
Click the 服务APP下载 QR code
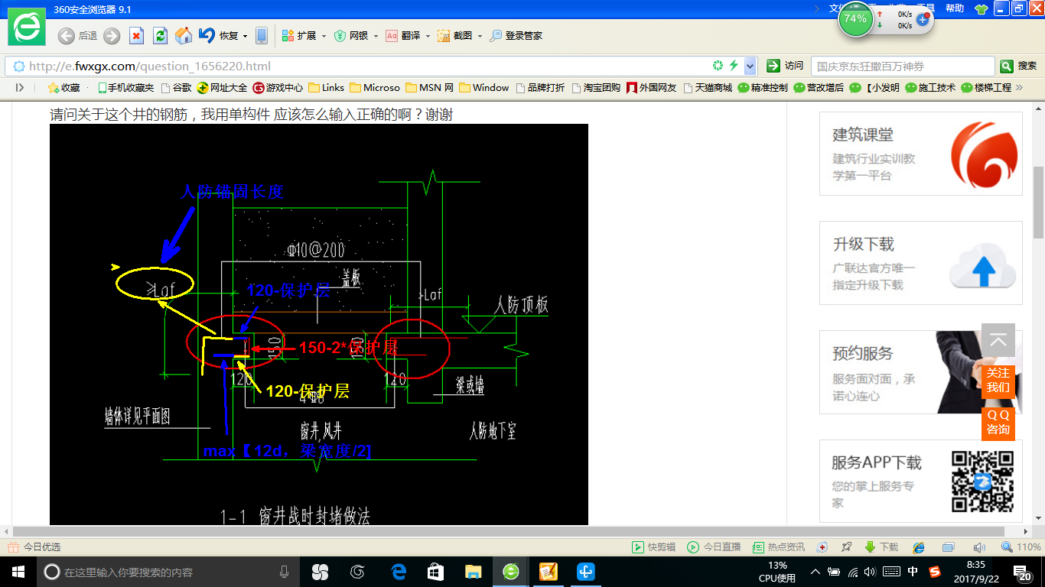[982, 482]
